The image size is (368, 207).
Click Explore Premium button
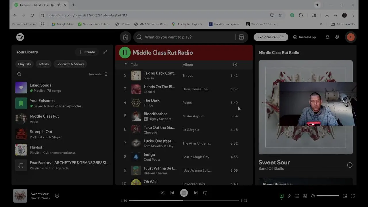tap(271, 37)
